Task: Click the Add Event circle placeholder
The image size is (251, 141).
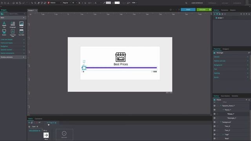Action: click(64, 133)
